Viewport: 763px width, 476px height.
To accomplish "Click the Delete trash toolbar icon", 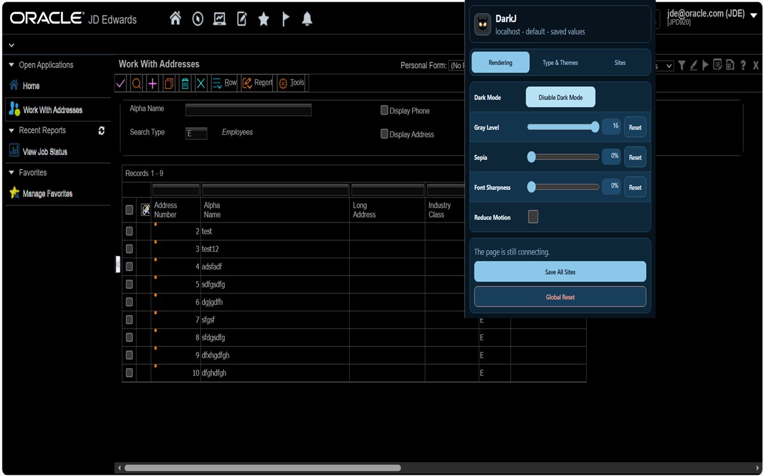I will click(185, 83).
